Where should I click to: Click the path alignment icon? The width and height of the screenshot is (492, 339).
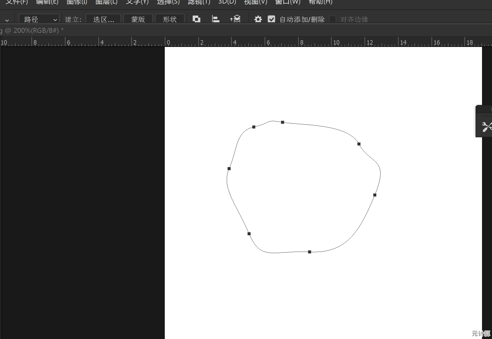coord(216,19)
